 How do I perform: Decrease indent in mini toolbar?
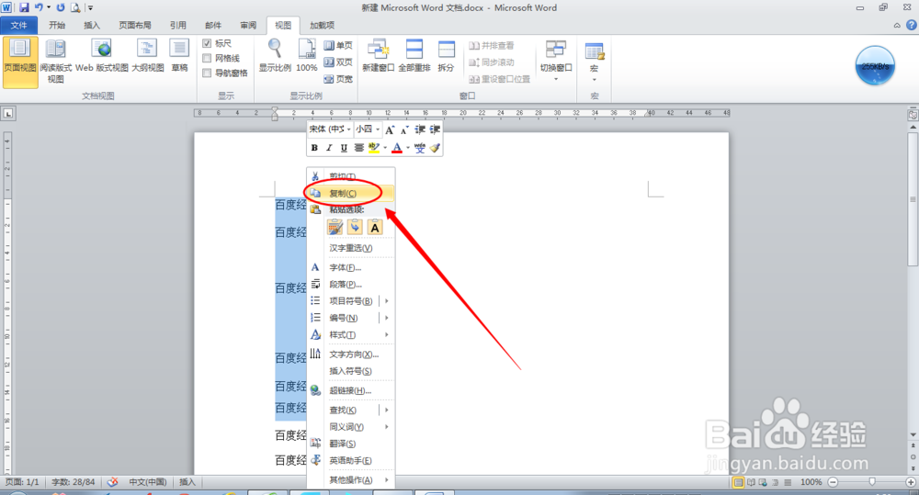pyautogui.click(x=420, y=129)
